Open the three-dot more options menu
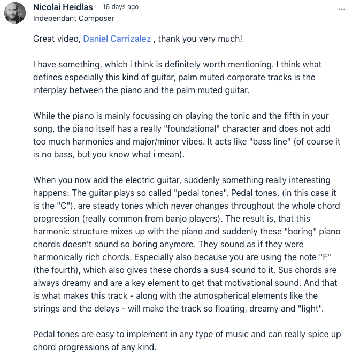Viewport: 360px width, 357px height. 341,9
